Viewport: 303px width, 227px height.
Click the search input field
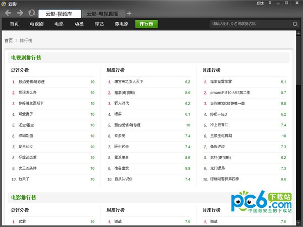point(250,24)
